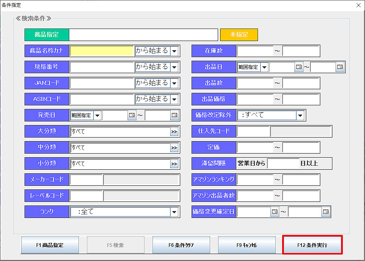Screen dimensions: 365x261
Task: Click the >> picker beside 大分類
Action: coord(174,132)
